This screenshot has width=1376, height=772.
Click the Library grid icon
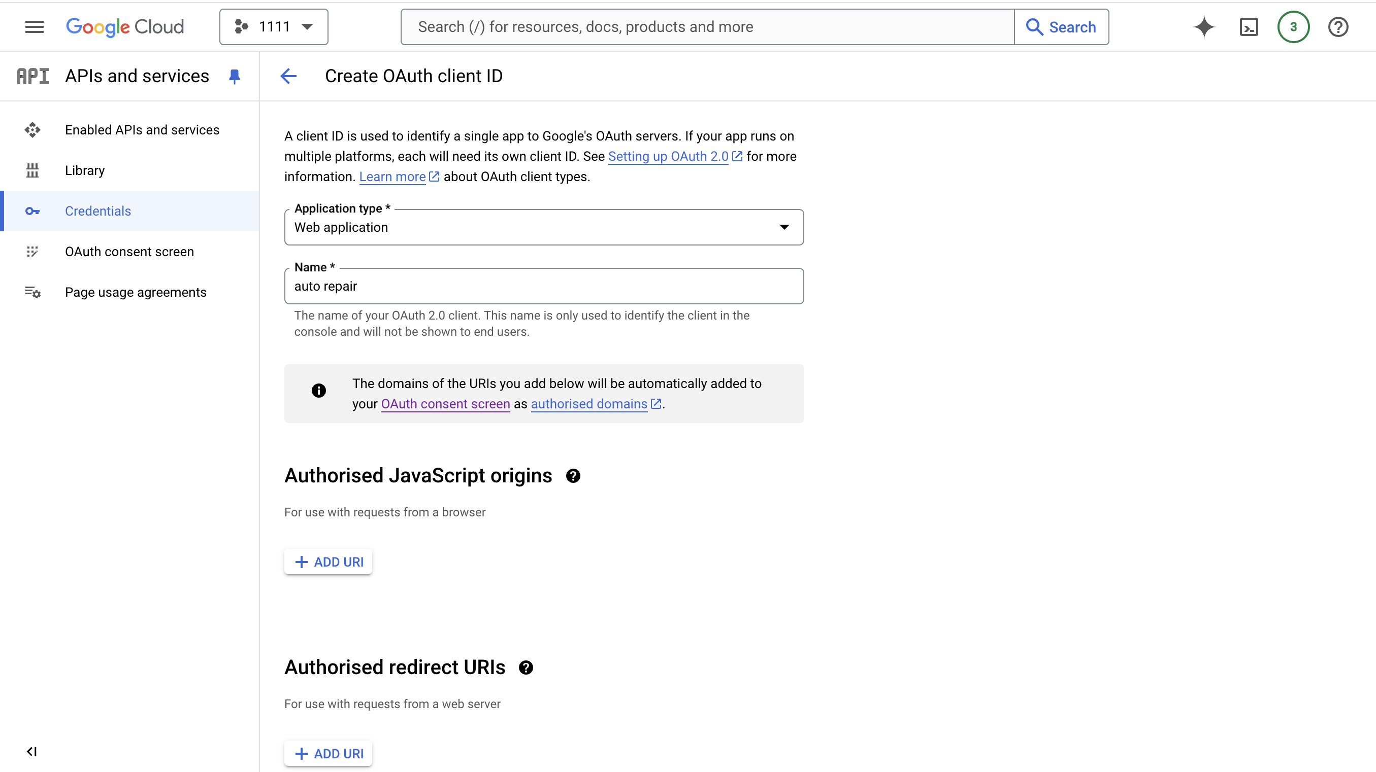coord(32,170)
